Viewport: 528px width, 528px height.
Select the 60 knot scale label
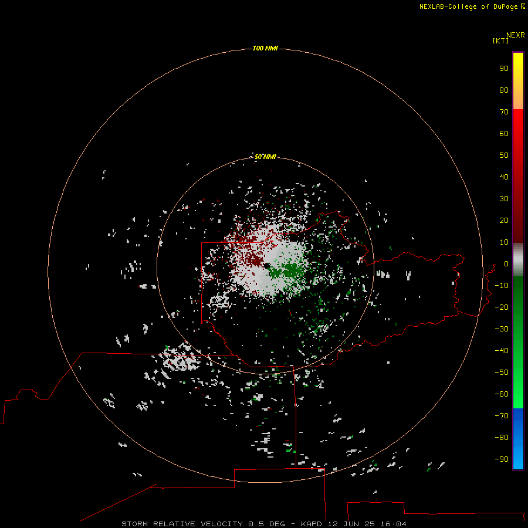coord(504,133)
